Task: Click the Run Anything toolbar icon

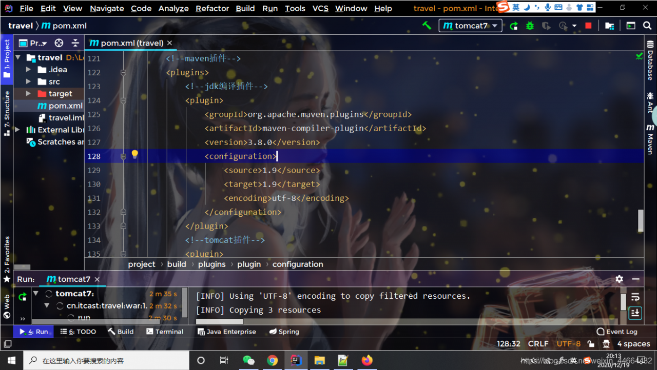Action: [x=631, y=26]
